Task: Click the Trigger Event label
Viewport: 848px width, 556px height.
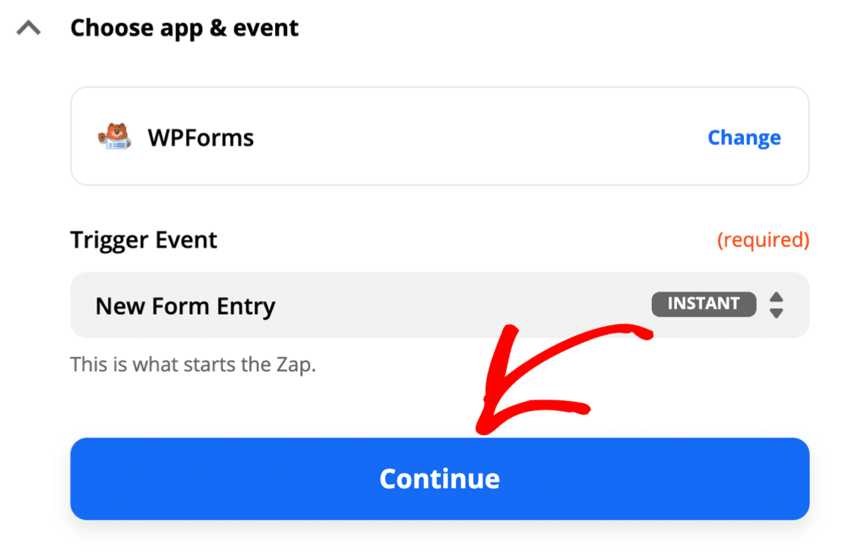Action: pyautogui.click(x=144, y=240)
